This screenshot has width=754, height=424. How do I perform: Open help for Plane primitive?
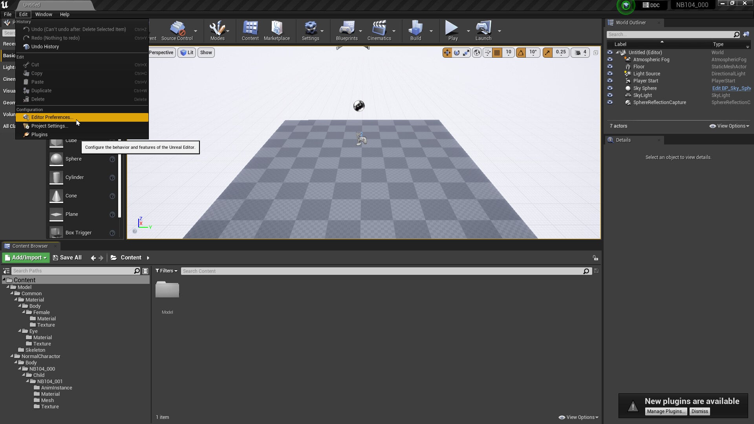point(112,214)
